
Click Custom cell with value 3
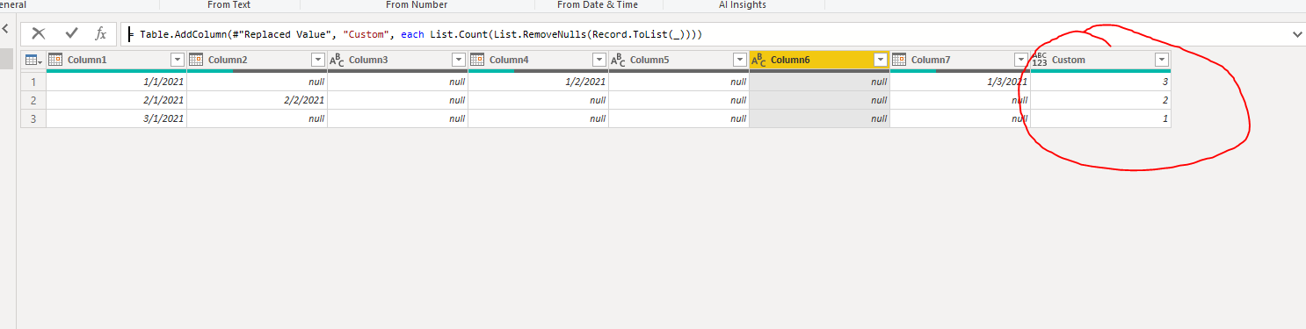1100,82
